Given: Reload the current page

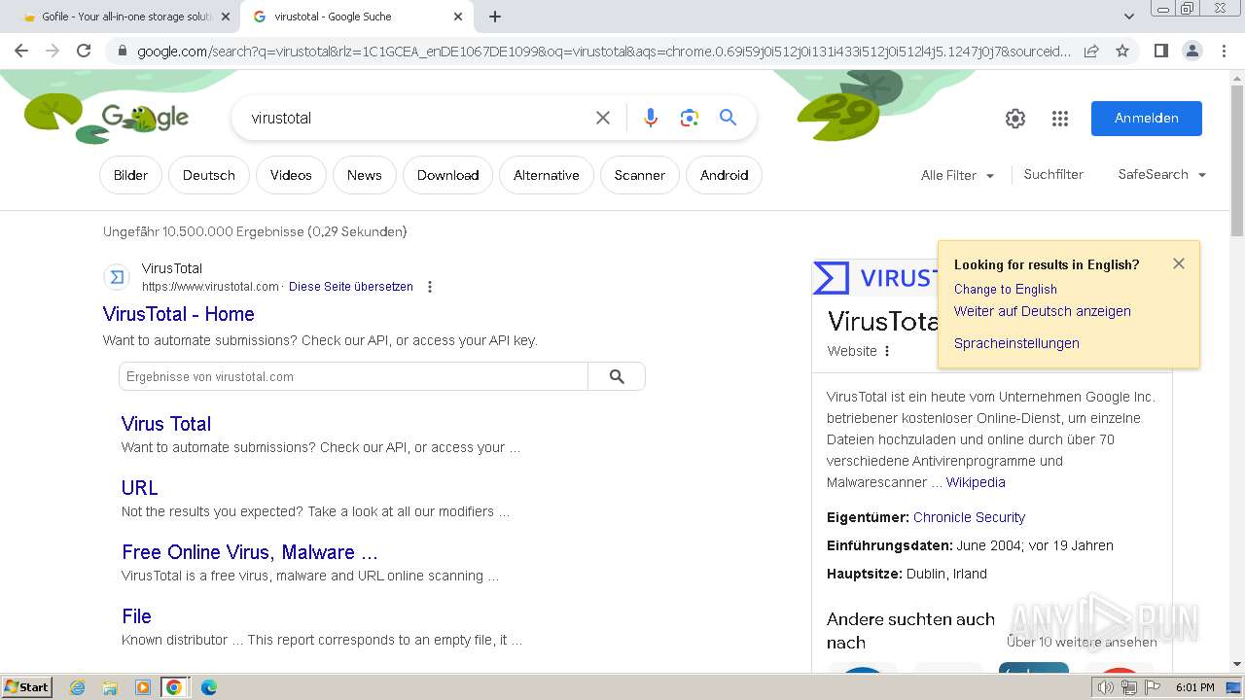Looking at the screenshot, I should pos(84,51).
